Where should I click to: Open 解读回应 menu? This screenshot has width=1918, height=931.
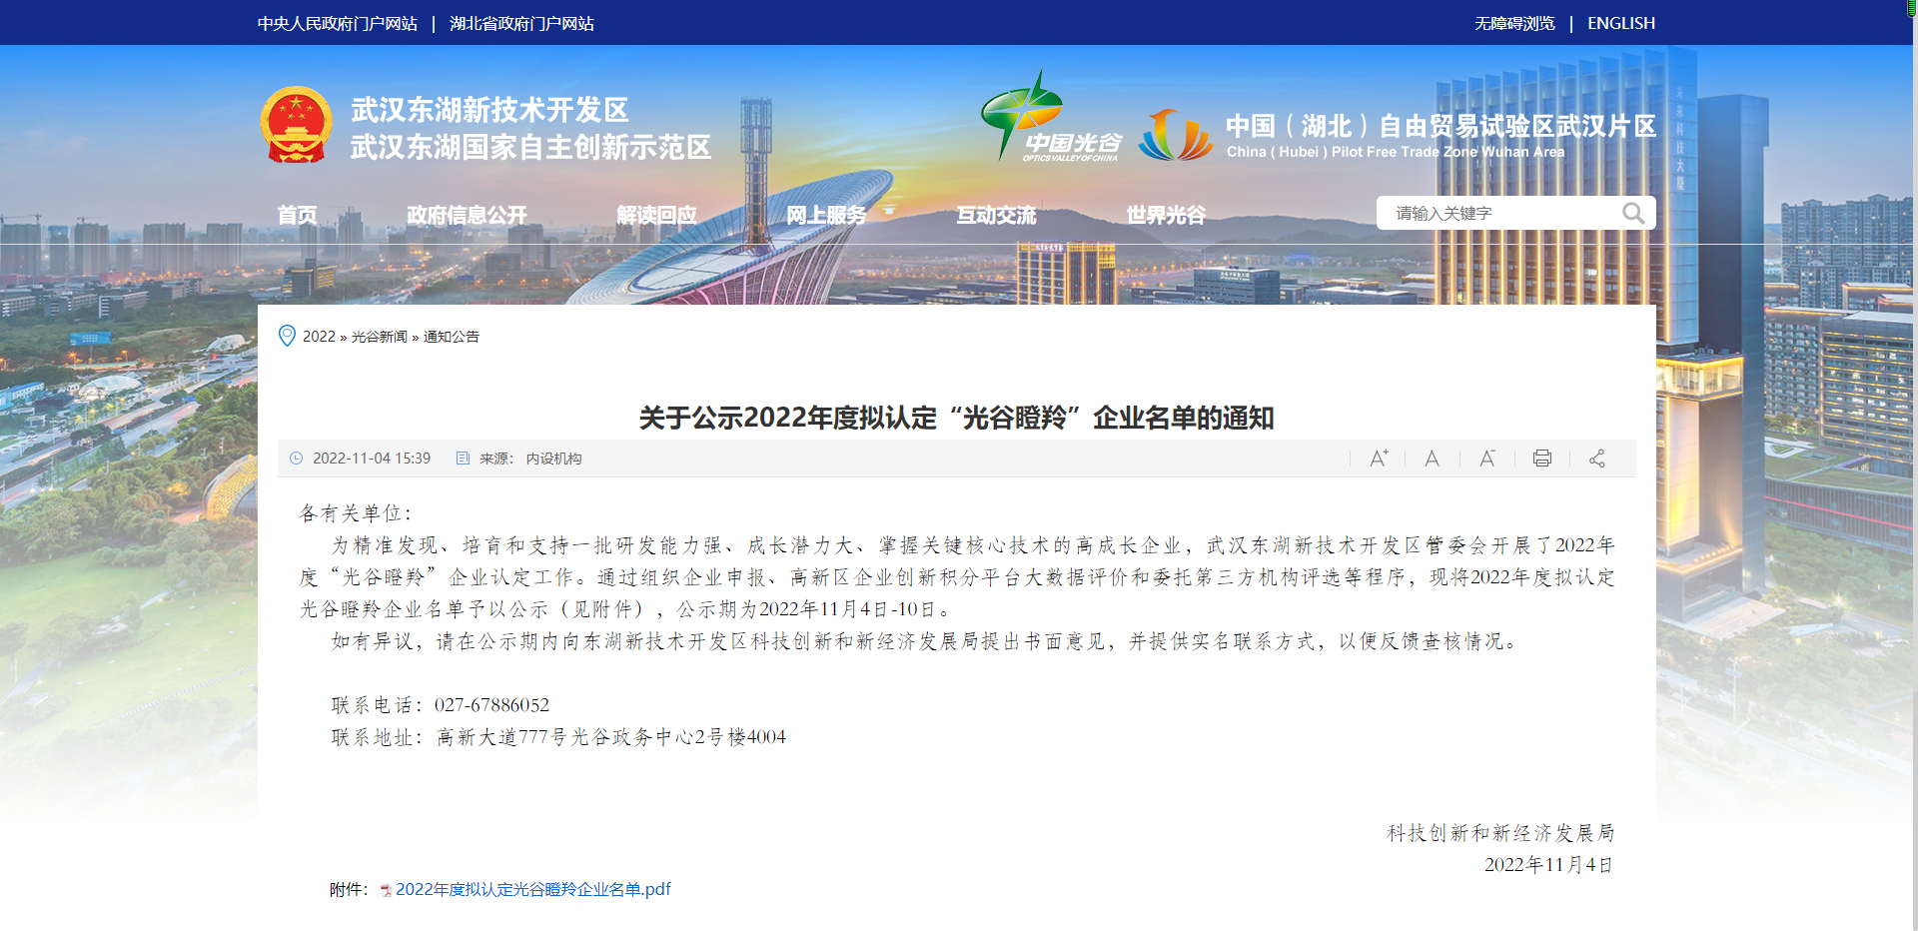coord(656,215)
